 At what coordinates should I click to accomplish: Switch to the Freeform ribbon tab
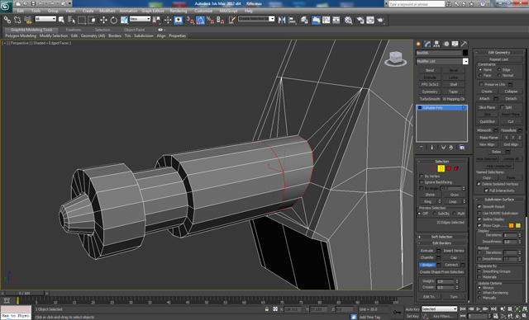74,30
